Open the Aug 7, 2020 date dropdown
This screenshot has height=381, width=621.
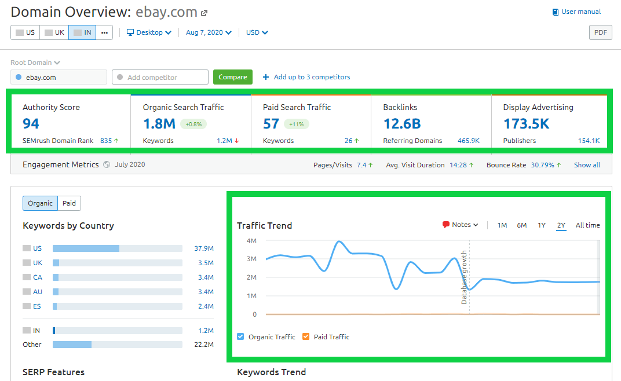pos(209,32)
